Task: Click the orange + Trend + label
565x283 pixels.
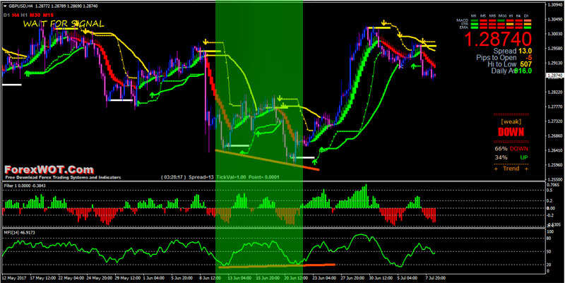Action: click(x=511, y=169)
